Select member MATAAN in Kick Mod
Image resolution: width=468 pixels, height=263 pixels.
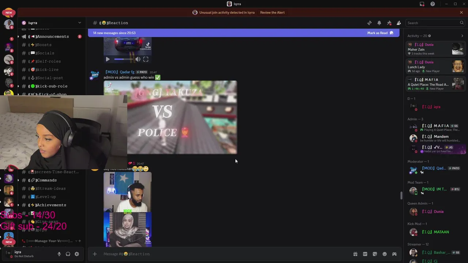436,232
